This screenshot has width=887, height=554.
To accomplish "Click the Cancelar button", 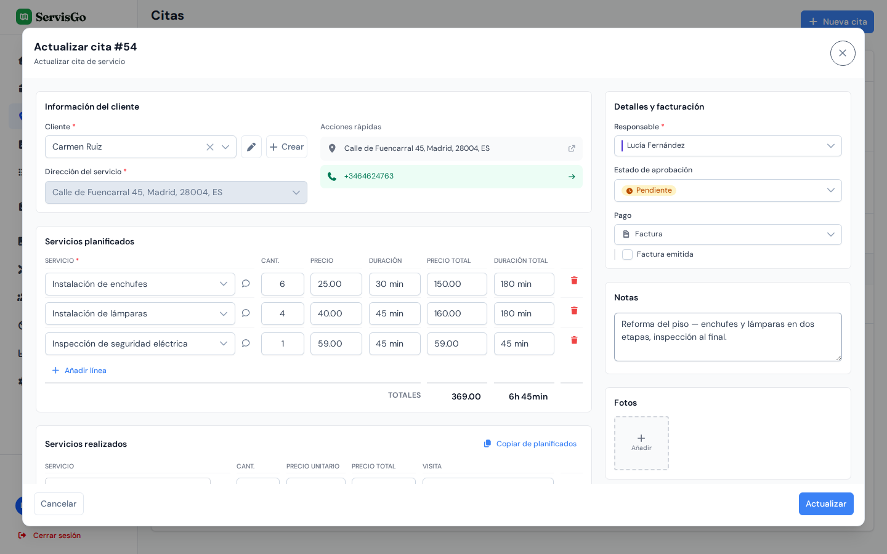I will tap(59, 504).
